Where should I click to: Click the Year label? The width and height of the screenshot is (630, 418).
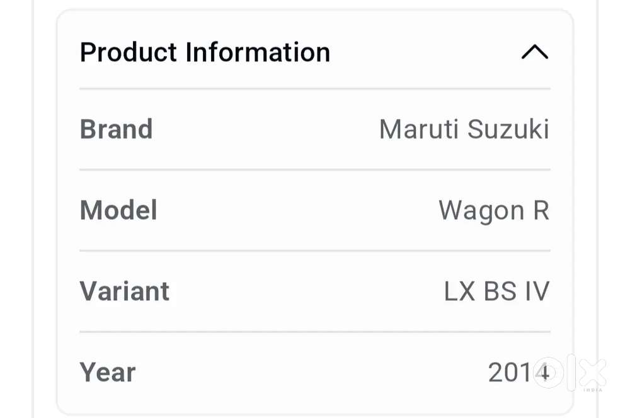coord(107,372)
